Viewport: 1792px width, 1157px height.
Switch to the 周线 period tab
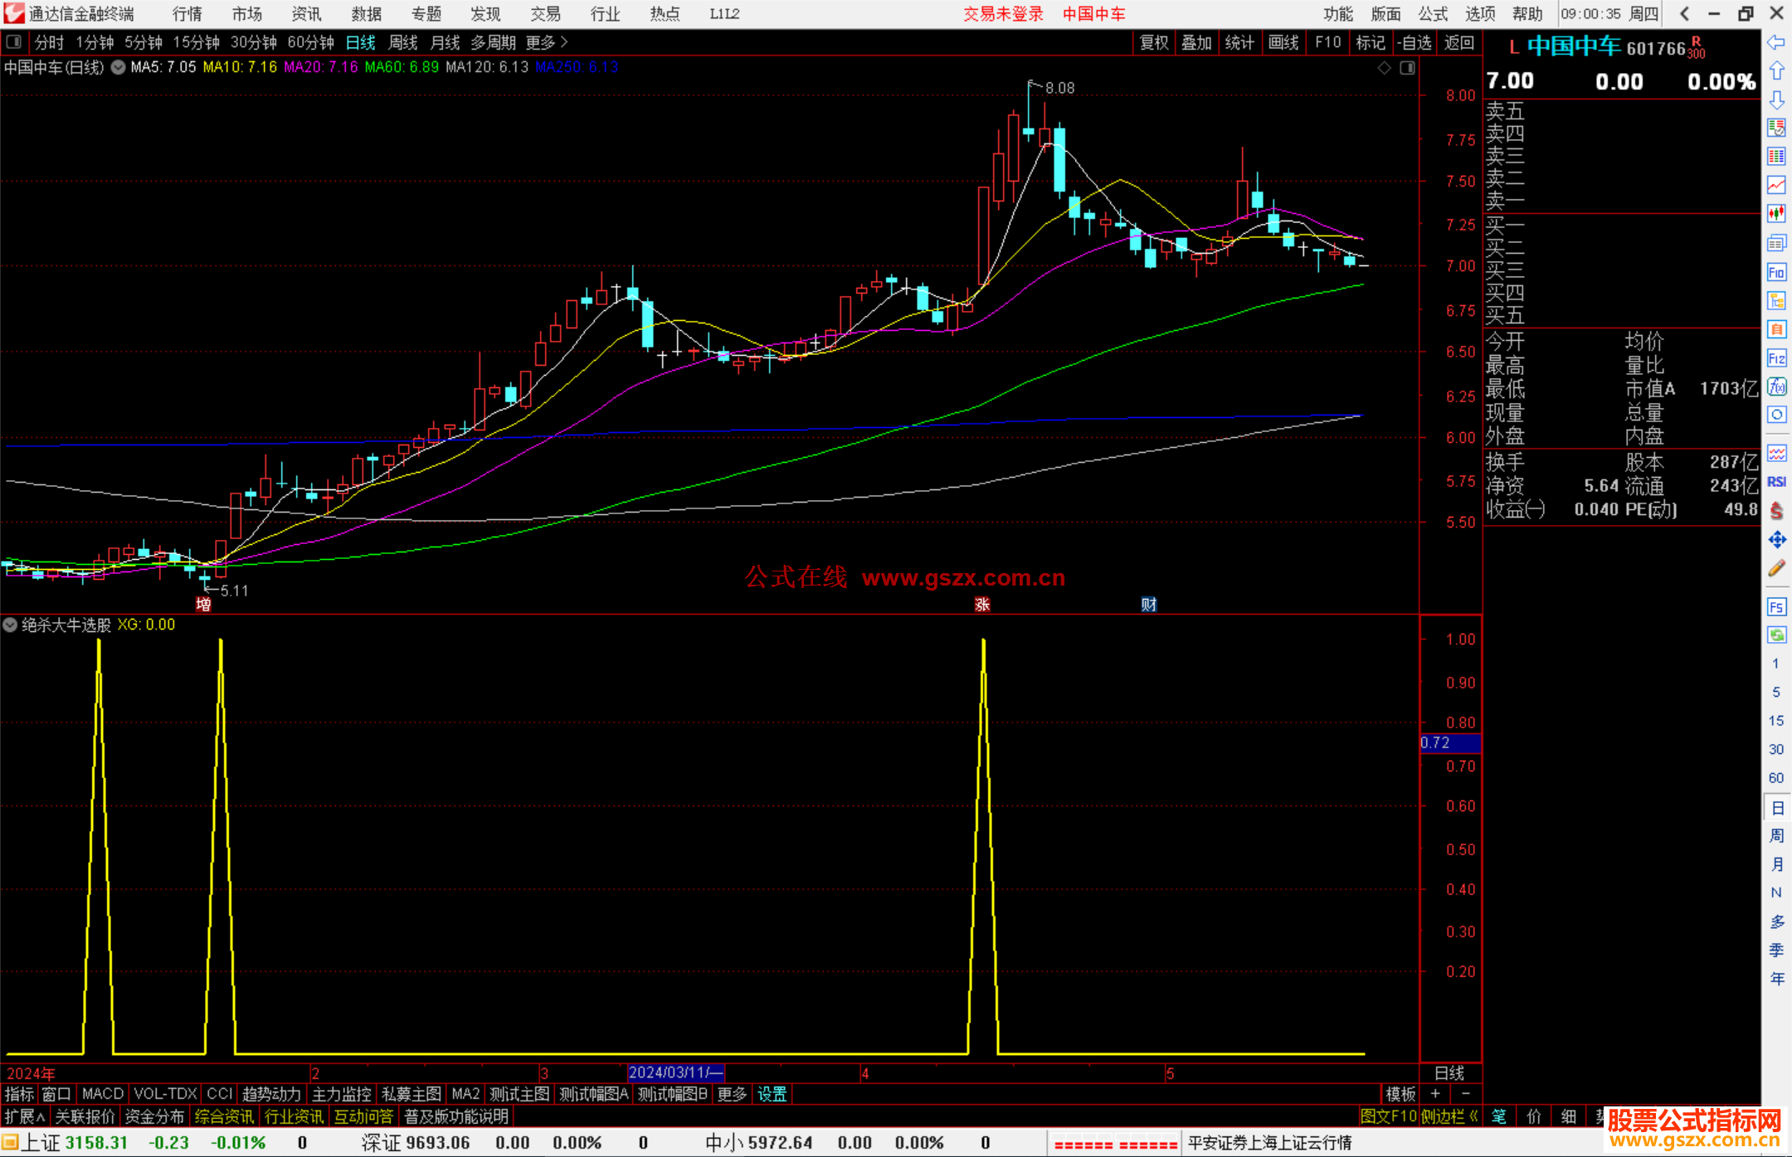pyautogui.click(x=403, y=41)
